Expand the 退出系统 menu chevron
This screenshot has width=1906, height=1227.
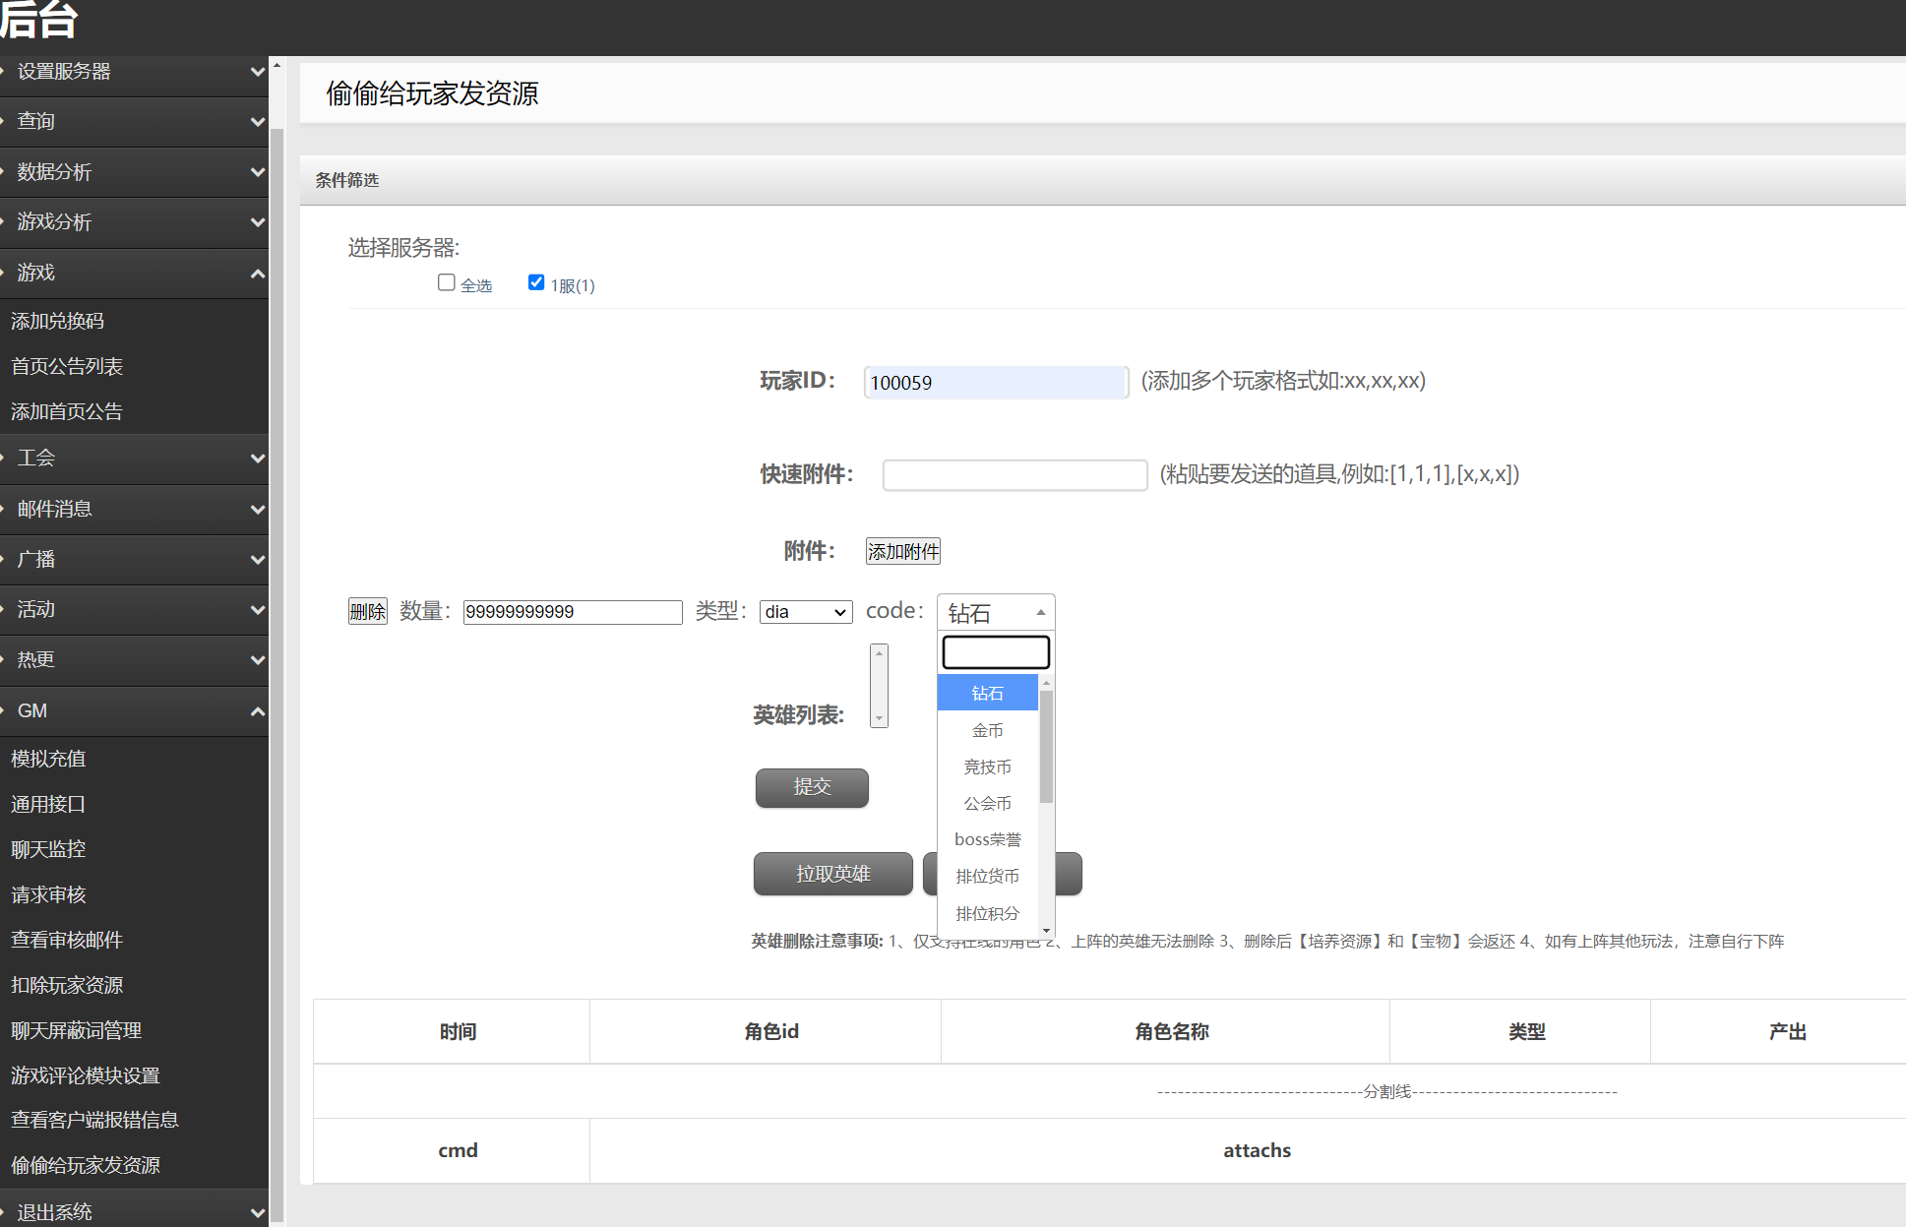click(x=257, y=1212)
